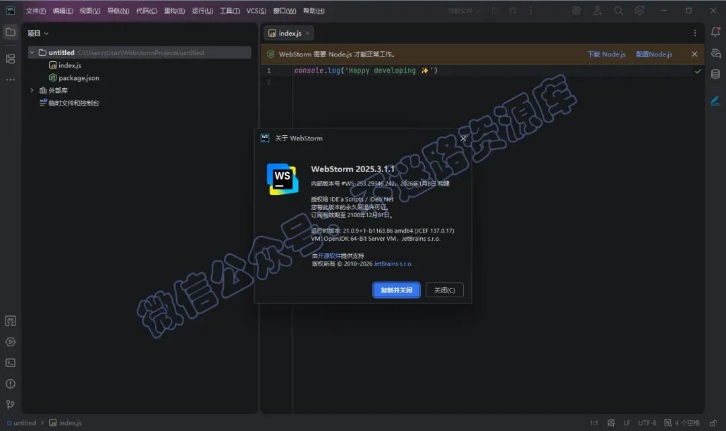The image size is (726, 431).
Task: Open the toolbar more actions menu
Action: [530, 10]
